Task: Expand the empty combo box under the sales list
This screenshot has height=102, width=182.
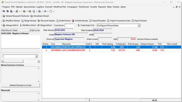Action: coord(36,56)
